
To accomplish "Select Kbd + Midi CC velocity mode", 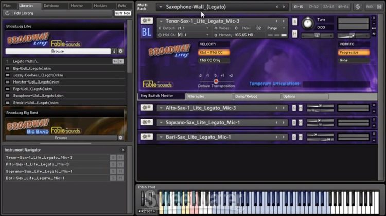I will coord(214,52).
